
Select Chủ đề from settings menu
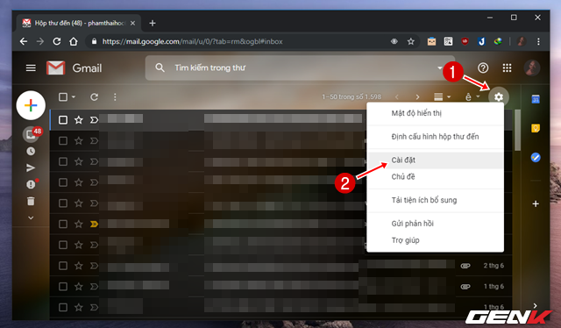(x=436, y=176)
